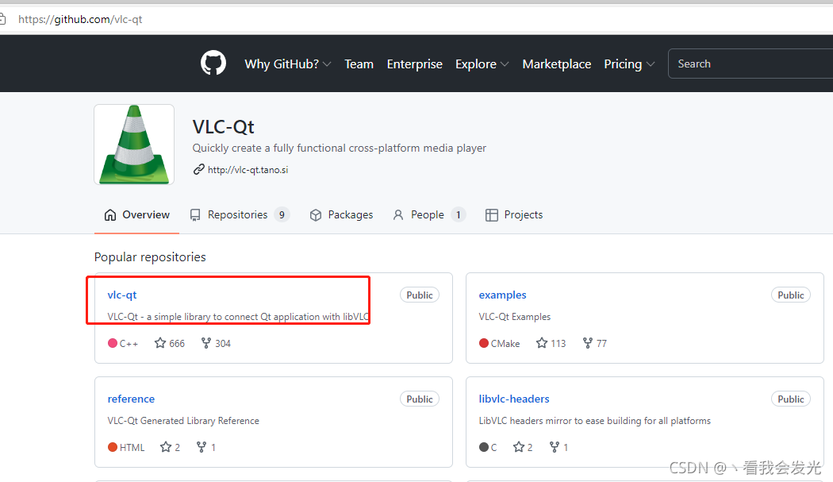Click the fork icon in reference card
The width and height of the screenshot is (833, 482).
click(202, 447)
